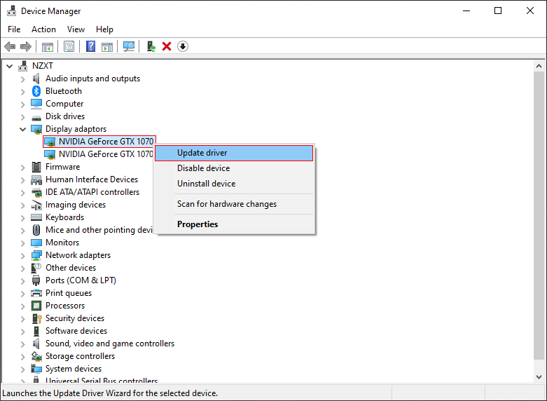The height and width of the screenshot is (401, 547).
Task: Click the Storage controllers icon
Action: (36, 356)
